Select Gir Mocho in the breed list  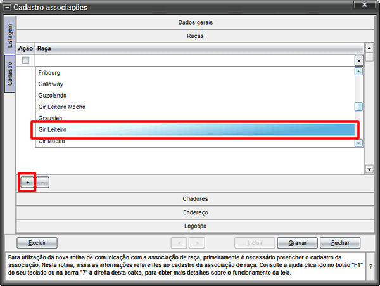pyautogui.click(x=195, y=141)
